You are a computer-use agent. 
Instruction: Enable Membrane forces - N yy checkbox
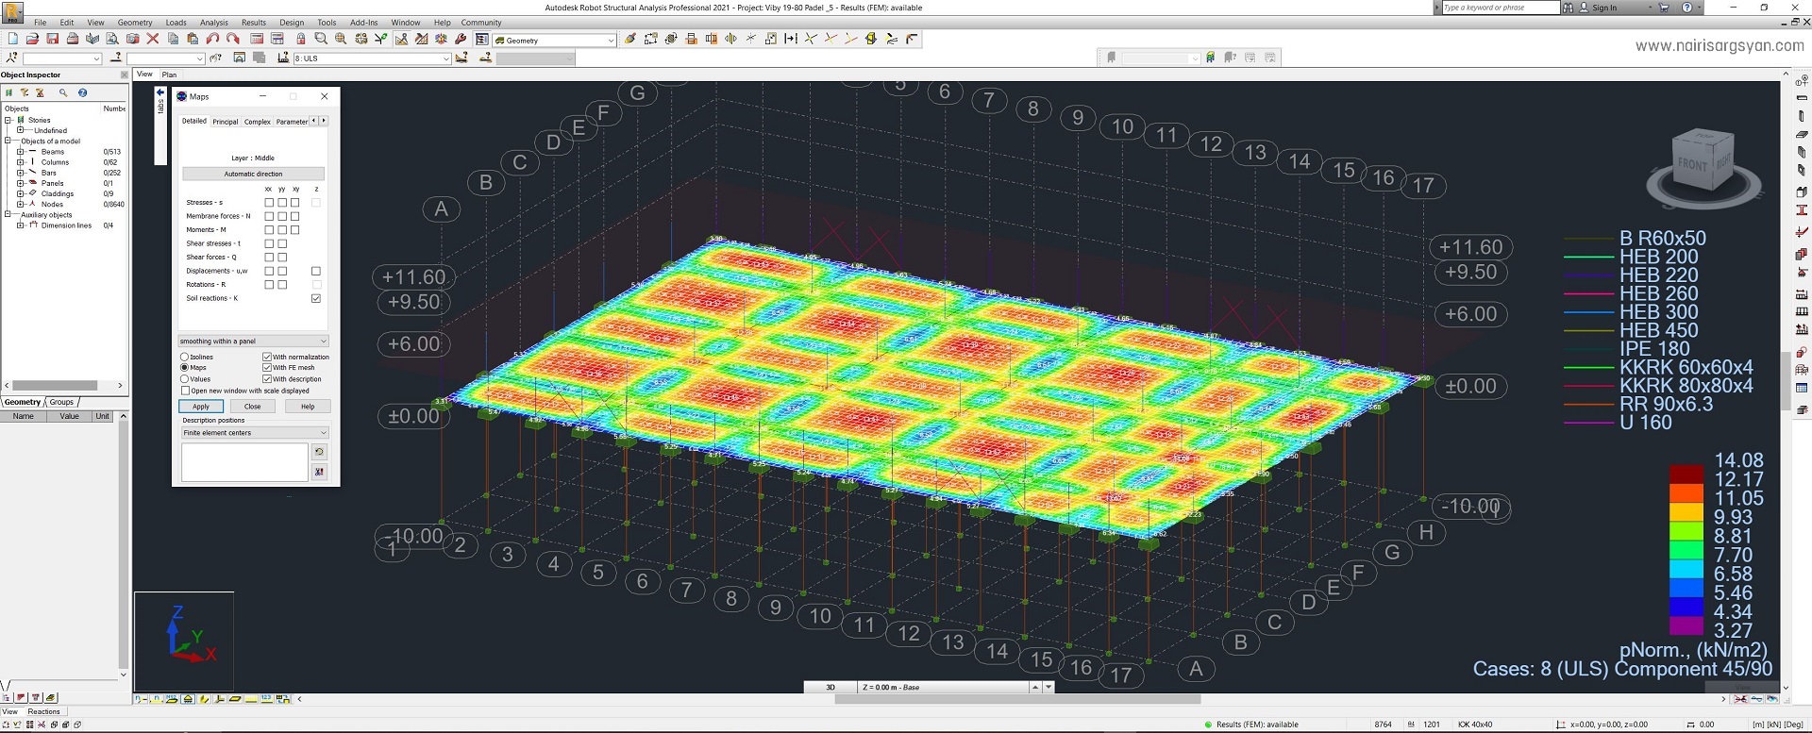[282, 216]
